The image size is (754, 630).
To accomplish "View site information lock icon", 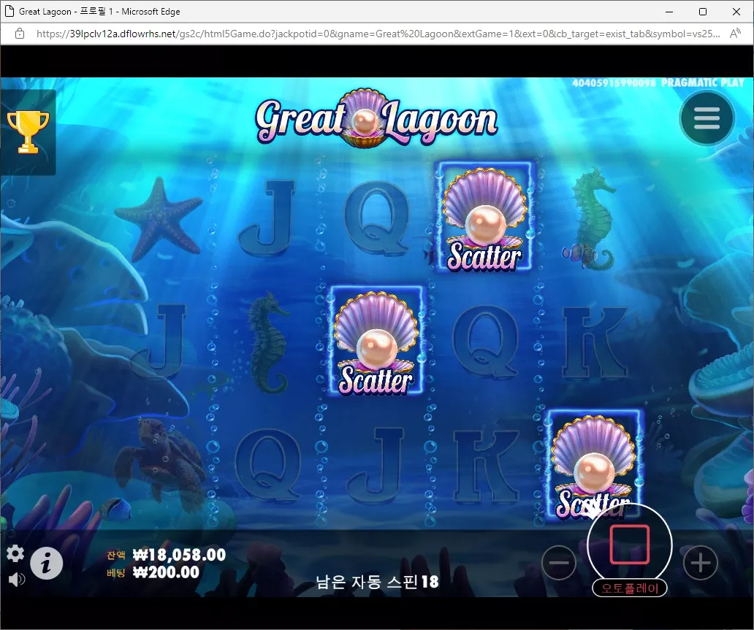I will 20,34.
